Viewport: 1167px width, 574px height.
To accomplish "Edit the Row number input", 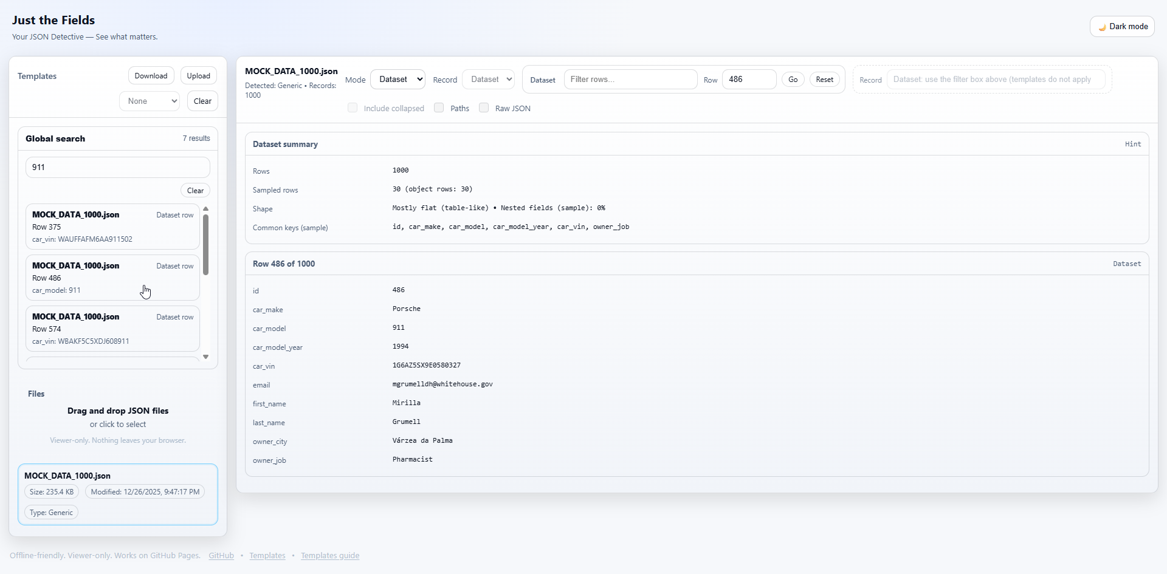I will [749, 79].
